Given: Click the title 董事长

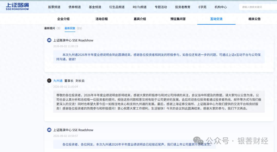Looking at the screenshot, I should tap(69, 81).
